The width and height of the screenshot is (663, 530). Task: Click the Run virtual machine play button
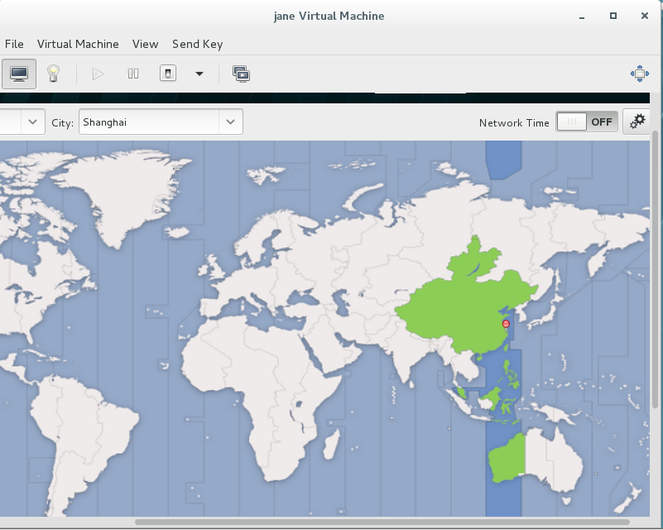[98, 74]
